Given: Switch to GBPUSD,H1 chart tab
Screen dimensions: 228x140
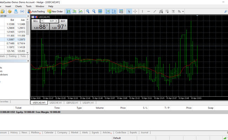Looking at the screenshot, I should (72, 103).
